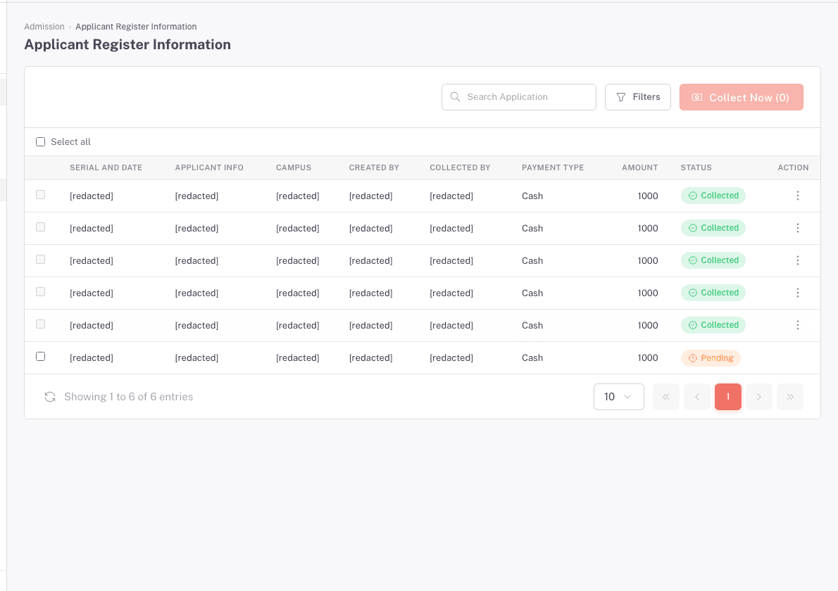Viewport: 838px width, 591px height.
Task: Click the Payment Type column header
Action: click(553, 167)
